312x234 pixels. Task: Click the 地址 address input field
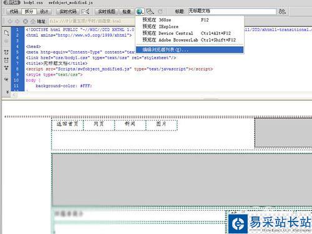pyautogui.click(x=92, y=21)
